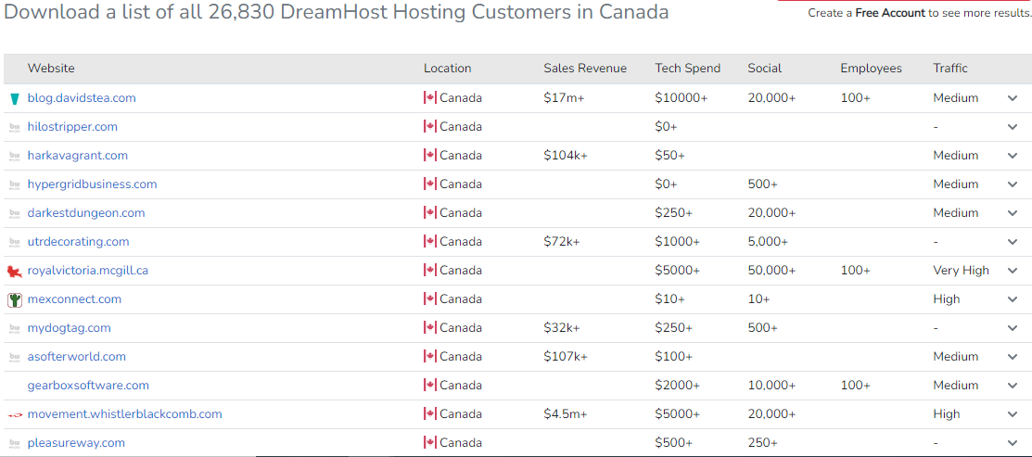Sort by the Sales Revenue column header
This screenshot has height=457, width=1032.
pyautogui.click(x=585, y=69)
